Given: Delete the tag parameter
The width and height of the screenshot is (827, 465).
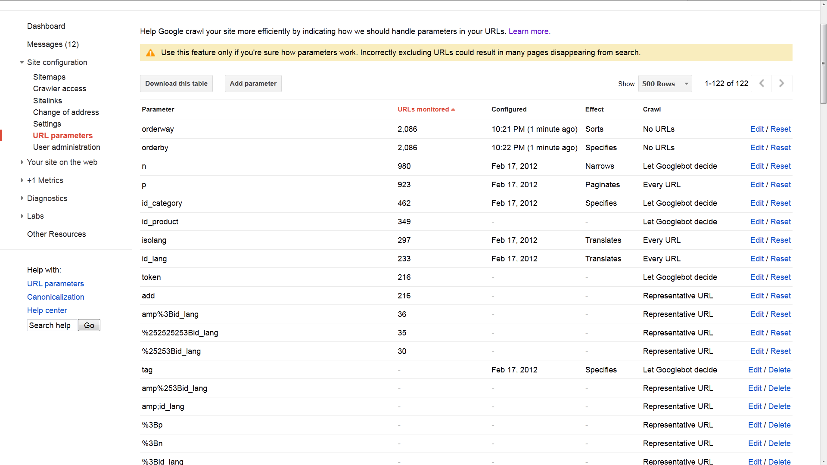Looking at the screenshot, I should [779, 370].
